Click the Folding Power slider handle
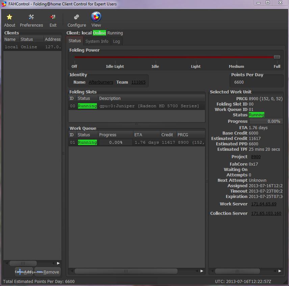289x286 pixels. click(277, 57)
